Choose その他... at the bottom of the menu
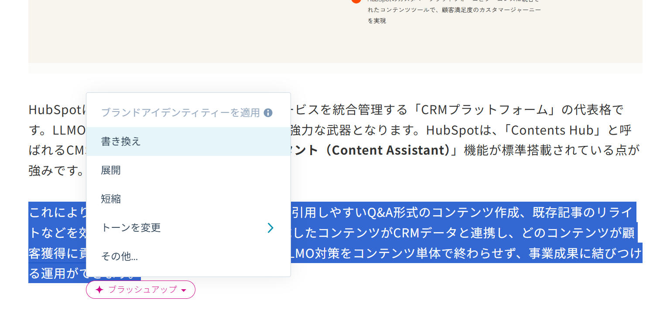 tap(119, 257)
